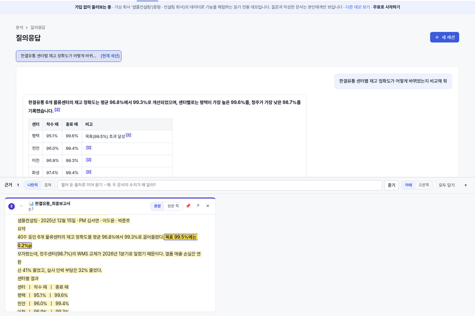Click the 질의응답 page heading
The width and height of the screenshot is (475, 316).
pyautogui.click(x=28, y=38)
